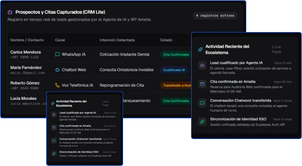Click sparkle icon beside large Actividad Reciente title

200,50
